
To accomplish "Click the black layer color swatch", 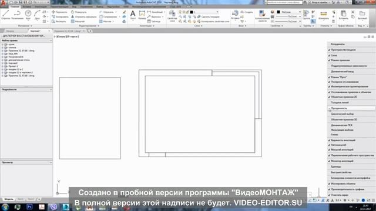I will (192, 12).
